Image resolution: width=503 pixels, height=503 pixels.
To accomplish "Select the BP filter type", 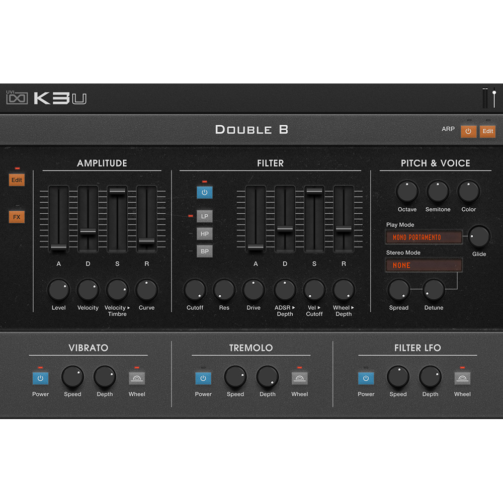I will 204,251.
